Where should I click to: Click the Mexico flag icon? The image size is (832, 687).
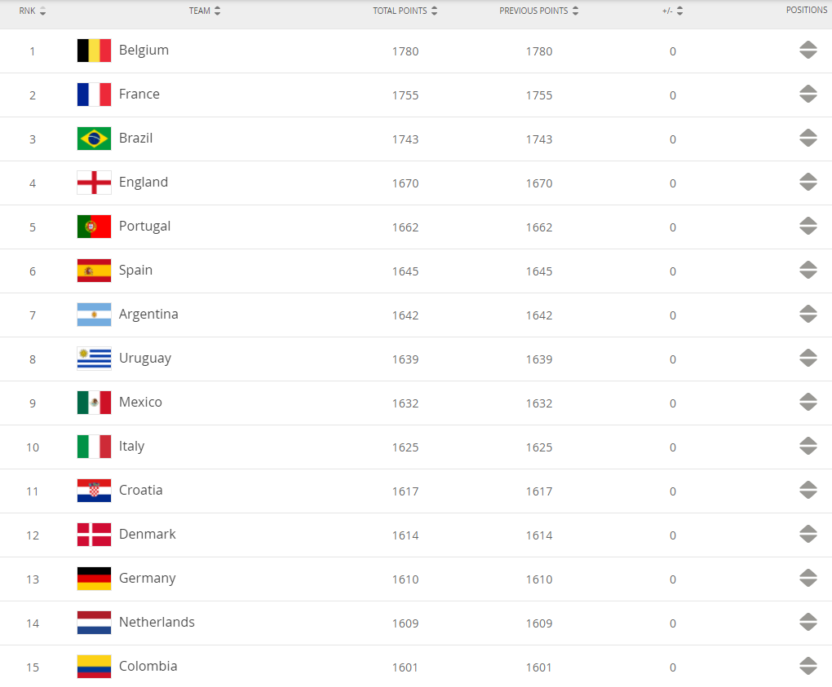tap(94, 403)
